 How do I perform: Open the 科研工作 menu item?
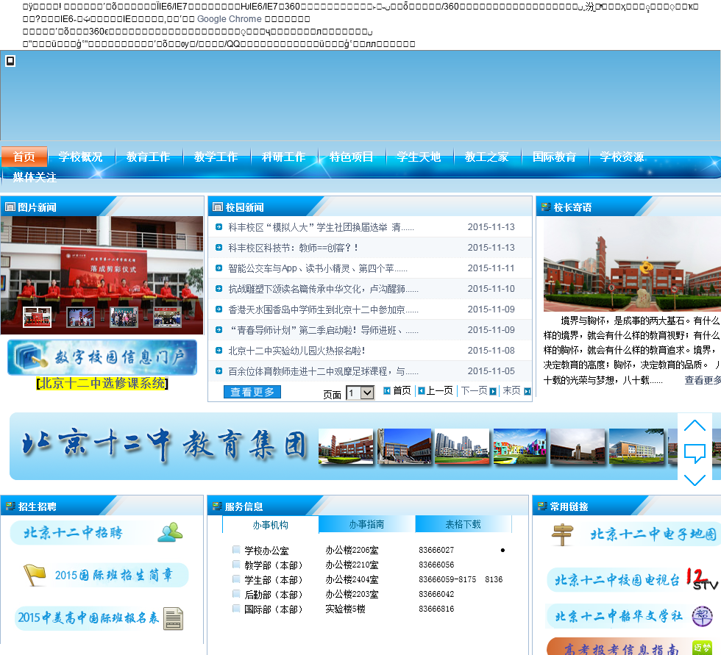283,157
